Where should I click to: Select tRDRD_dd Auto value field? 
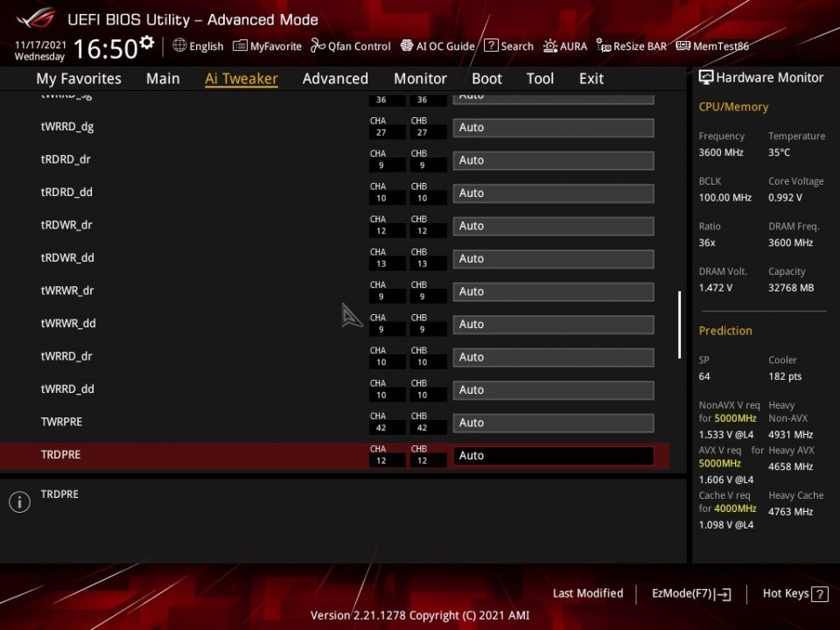pyautogui.click(x=553, y=192)
